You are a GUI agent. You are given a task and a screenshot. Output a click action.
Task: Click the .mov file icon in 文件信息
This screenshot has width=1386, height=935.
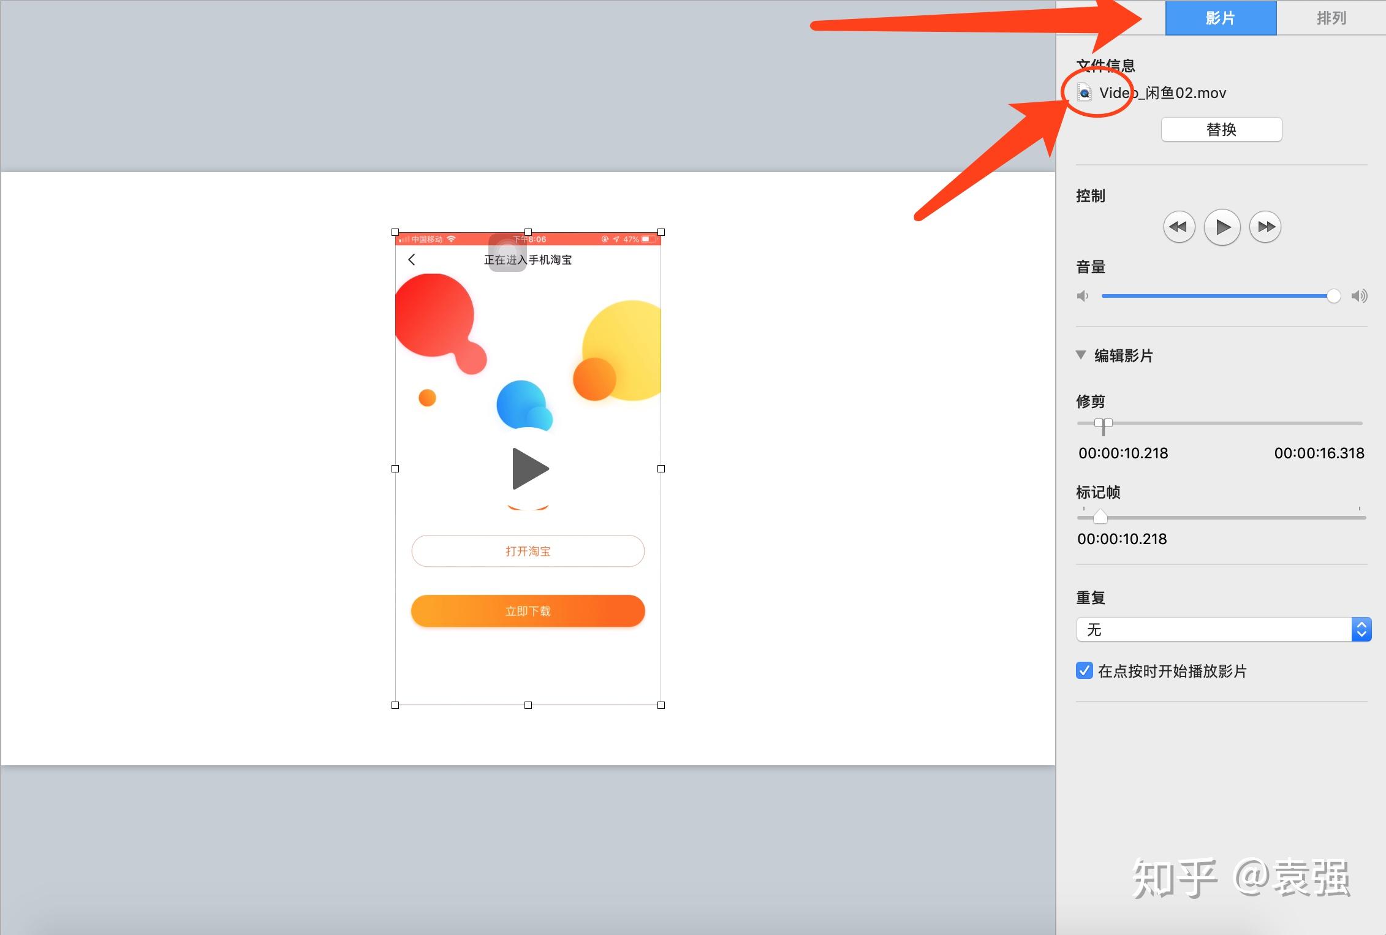point(1085,93)
